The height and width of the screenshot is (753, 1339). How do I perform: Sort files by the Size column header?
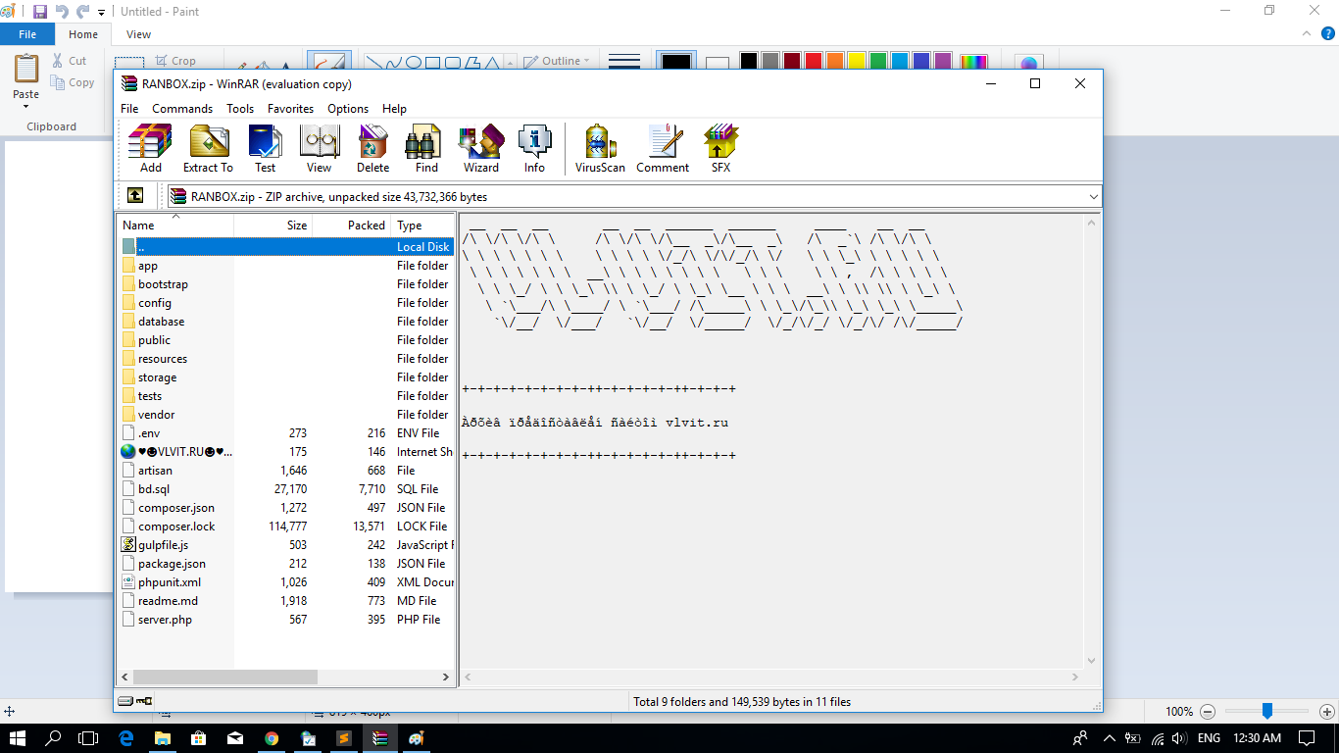pos(296,226)
